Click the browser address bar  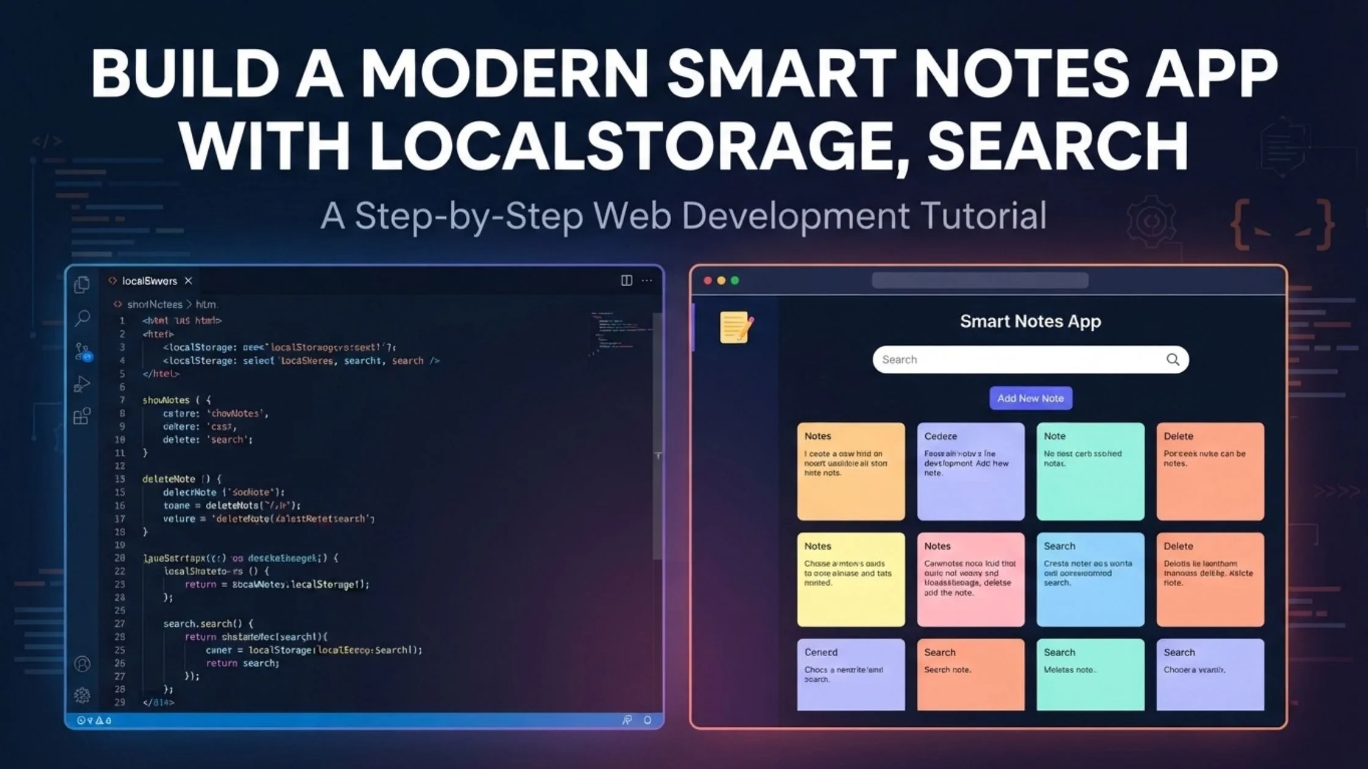980,281
